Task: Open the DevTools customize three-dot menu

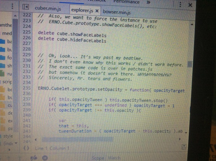Action: [180, 5]
